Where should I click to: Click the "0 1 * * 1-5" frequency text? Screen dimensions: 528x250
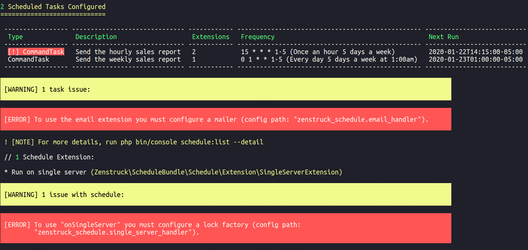tap(262, 59)
